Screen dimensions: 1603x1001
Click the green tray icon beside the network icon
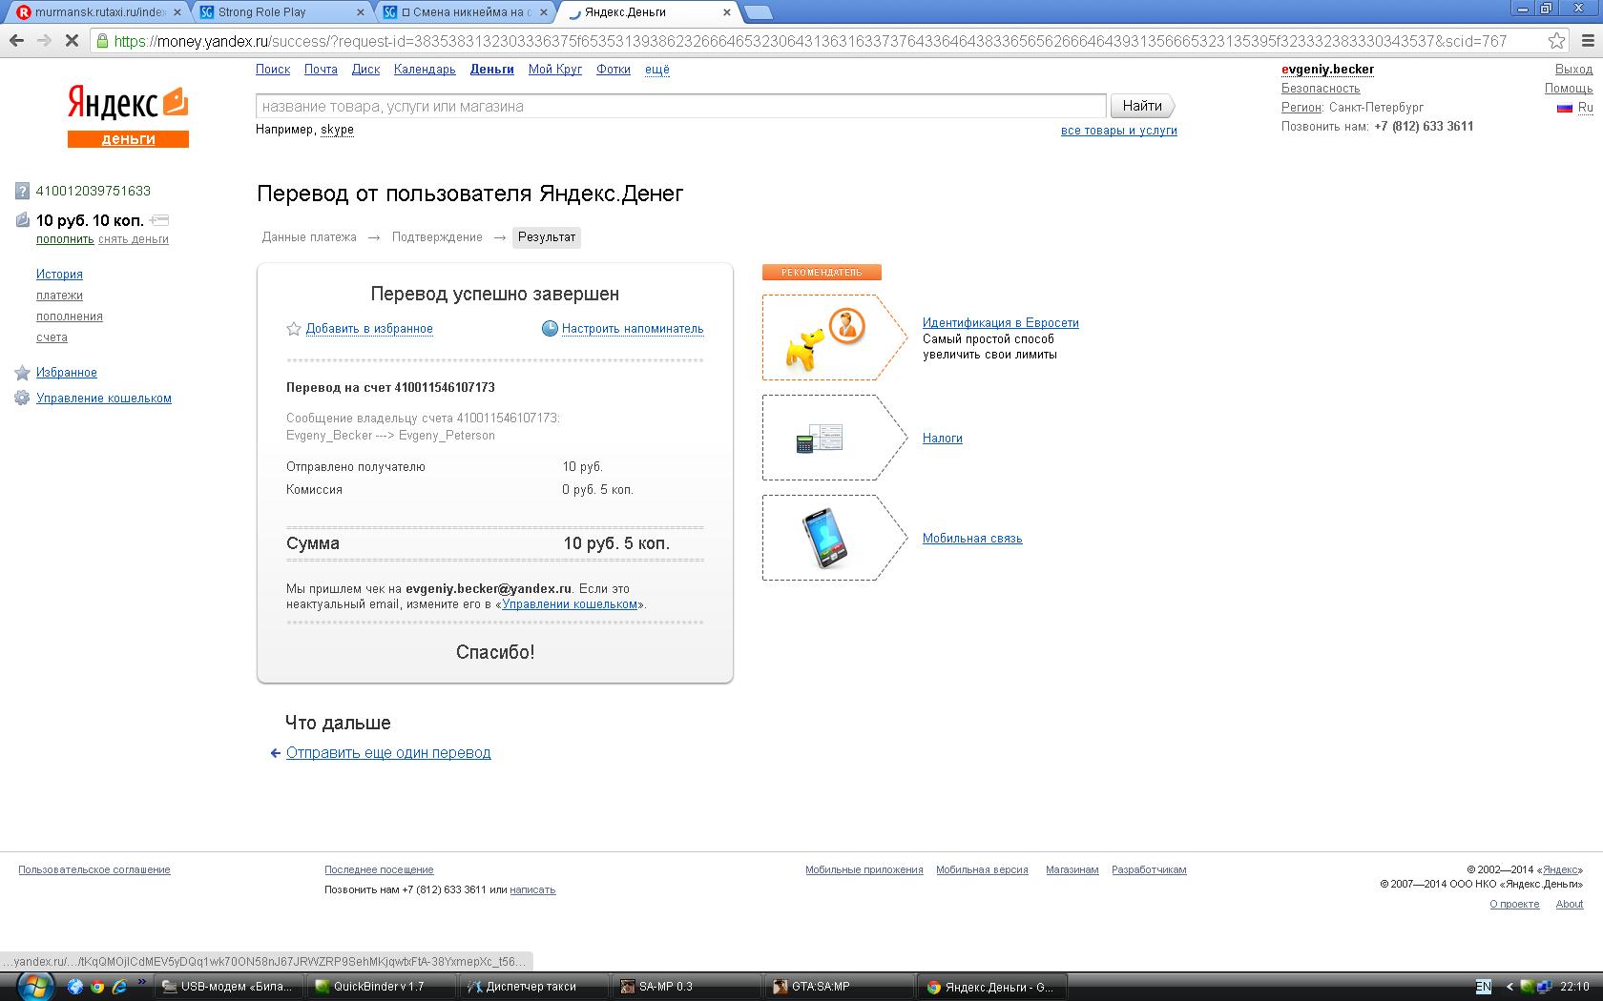[1528, 987]
